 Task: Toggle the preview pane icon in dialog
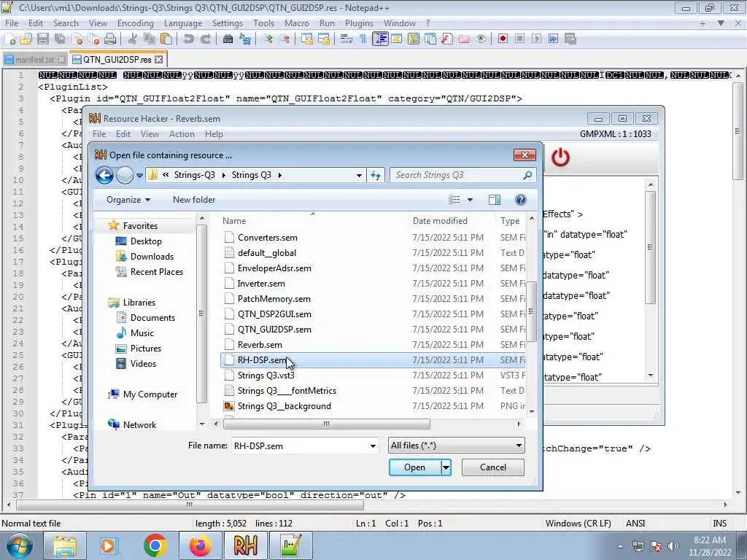pyautogui.click(x=495, y=200)
